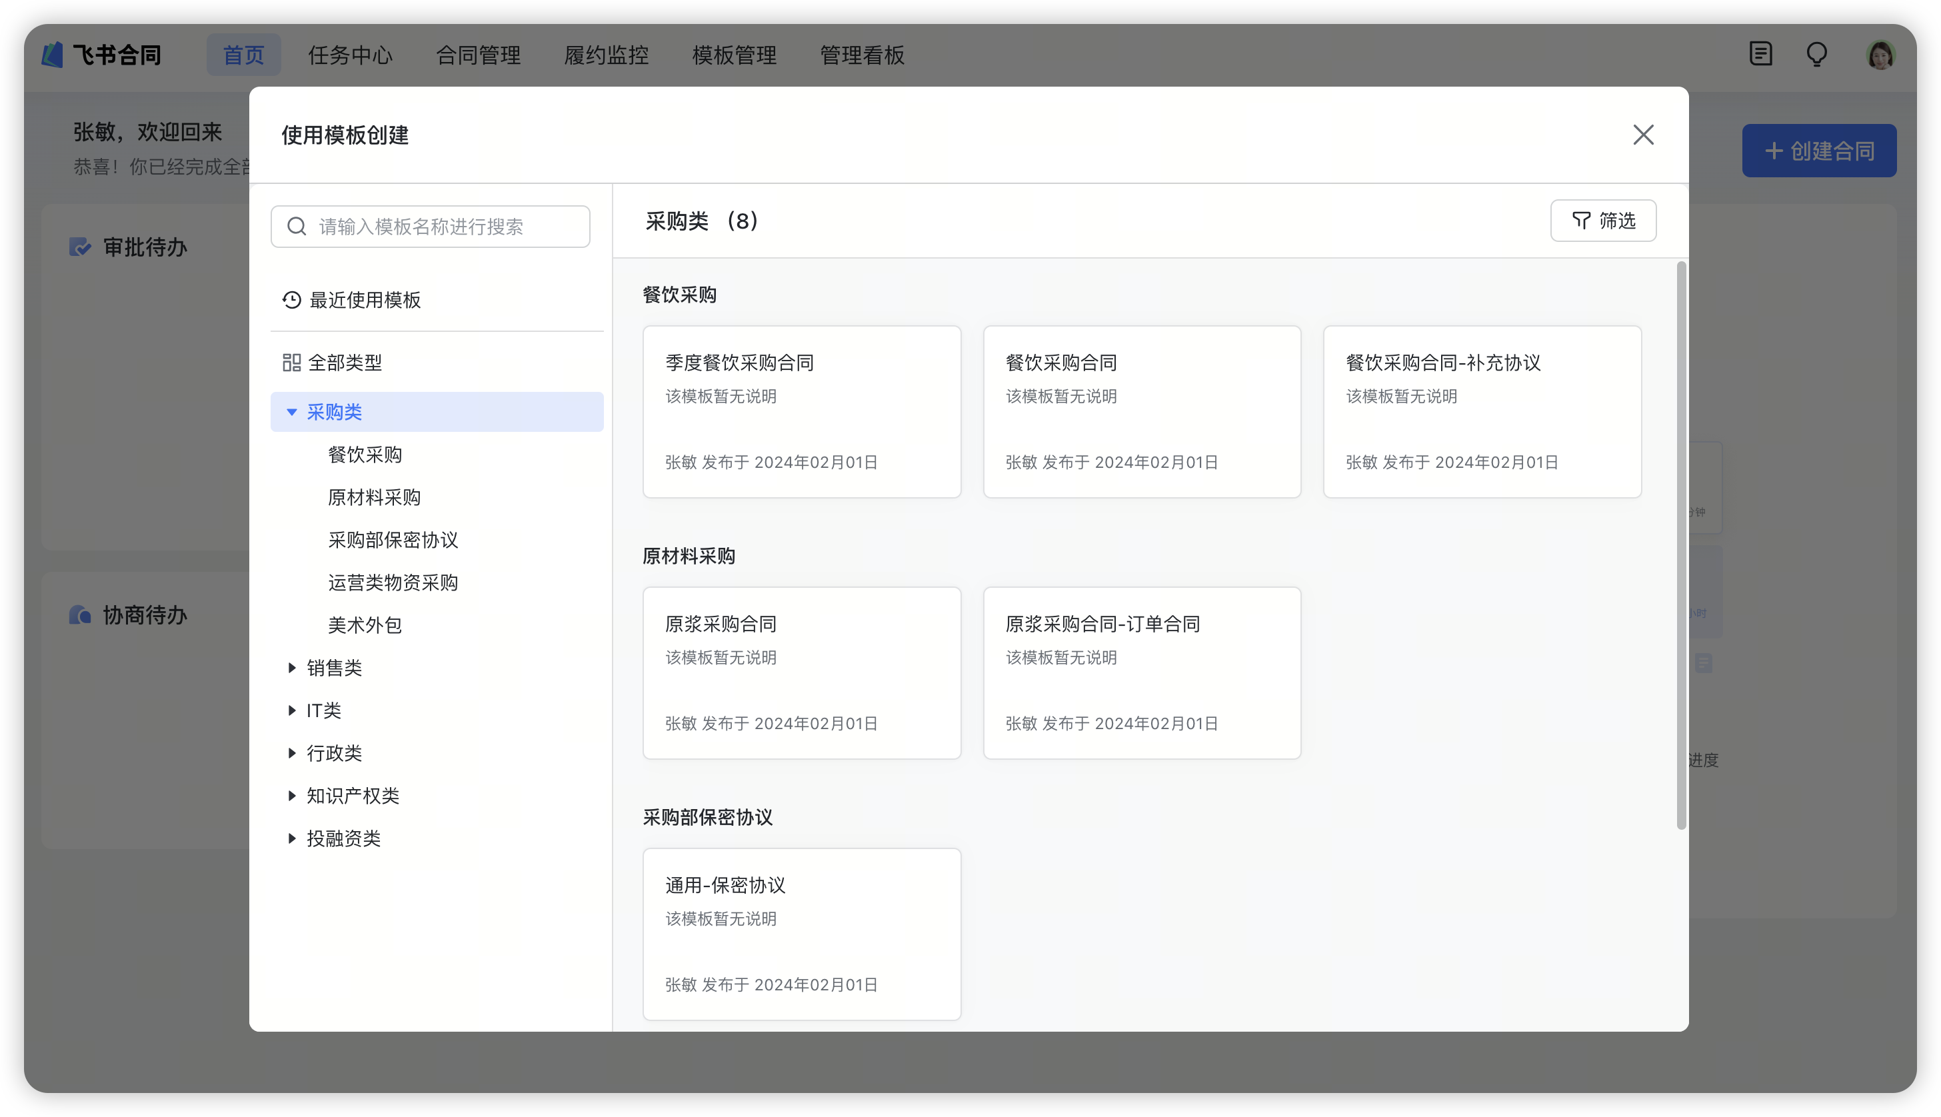Choose the 季度餐饮采购合同 template card

coord(802,412)
